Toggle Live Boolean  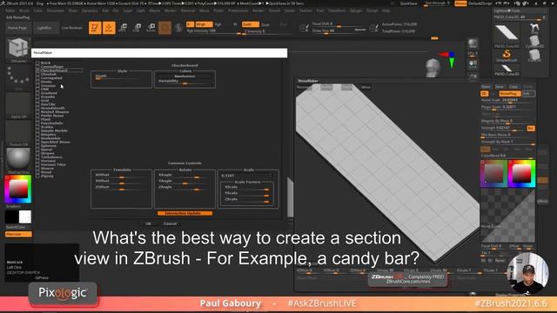72,28
